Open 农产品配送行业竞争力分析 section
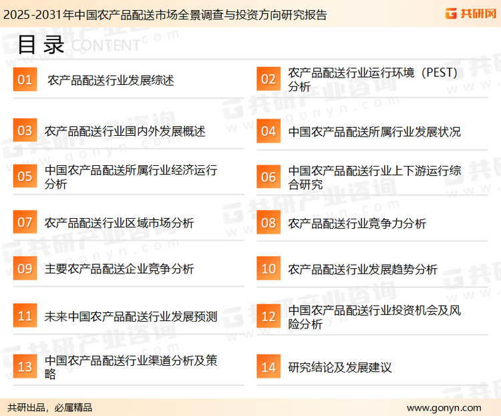 (x=357, y=223)
